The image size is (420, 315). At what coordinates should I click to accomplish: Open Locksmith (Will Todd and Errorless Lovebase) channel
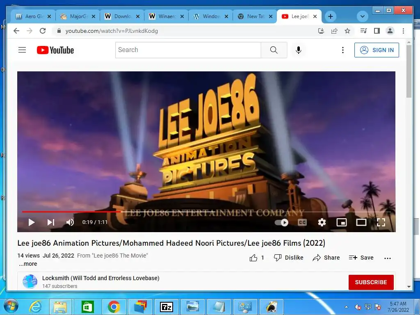101,278
